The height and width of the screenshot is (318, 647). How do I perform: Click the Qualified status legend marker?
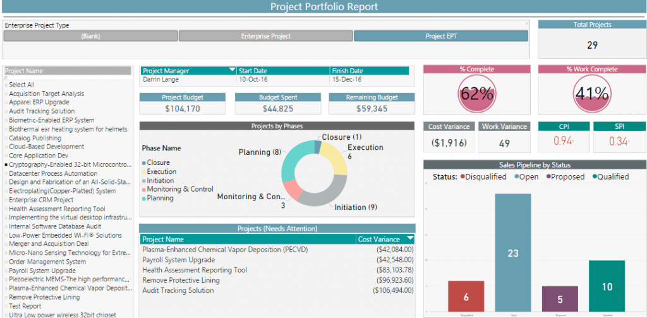coord(595,177)
